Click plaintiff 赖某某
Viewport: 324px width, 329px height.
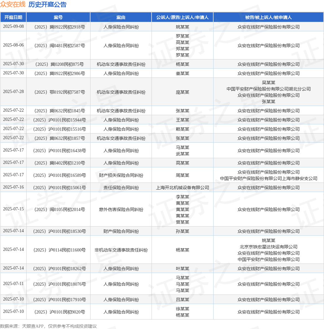(x=183, y=129)
